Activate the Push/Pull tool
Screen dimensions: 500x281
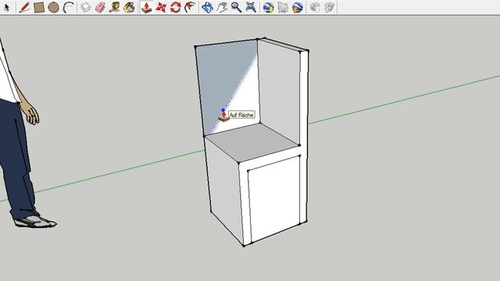pos(146,7)
